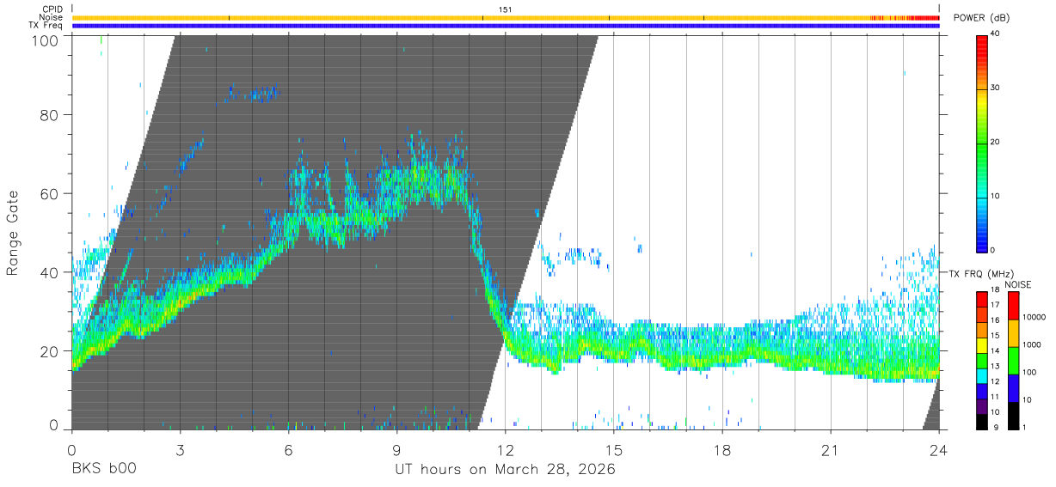The width and height of the screenshot is (1056, 487).
Task: Select the TX Freq row label
Action: pos(46,25)
